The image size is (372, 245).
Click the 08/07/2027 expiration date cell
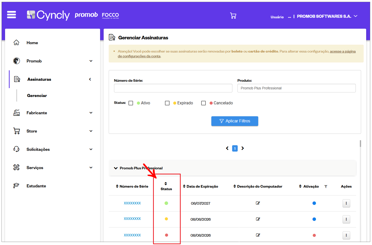[x=200, y=203]
